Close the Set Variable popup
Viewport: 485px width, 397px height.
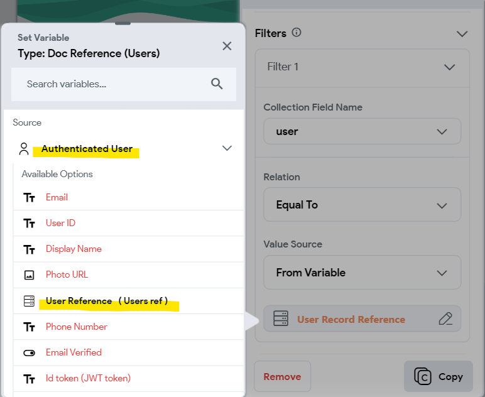[x=227, y=46]
